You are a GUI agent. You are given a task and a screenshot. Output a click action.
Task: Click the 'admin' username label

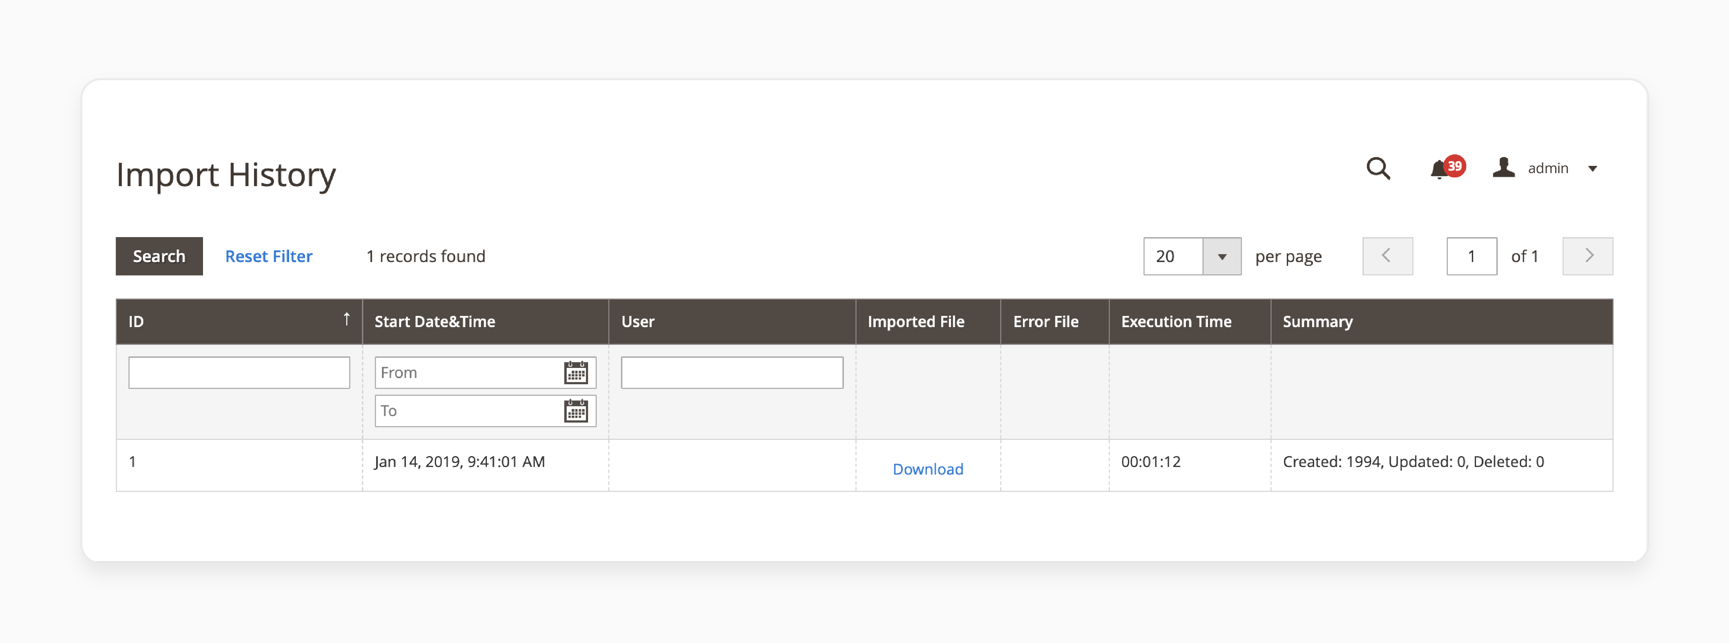tap(1548, 168)
